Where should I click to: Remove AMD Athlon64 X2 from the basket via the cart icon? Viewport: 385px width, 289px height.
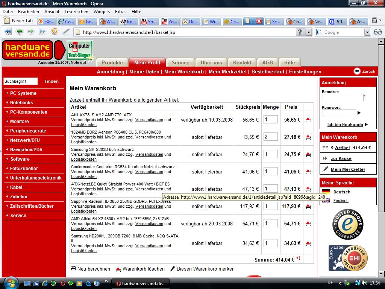click(309, 224)
